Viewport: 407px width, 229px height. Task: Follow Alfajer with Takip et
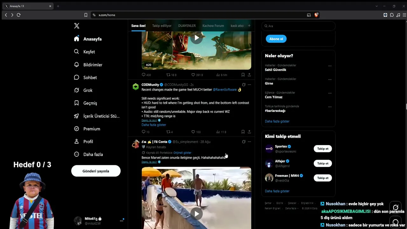click(x=323, y=163)
